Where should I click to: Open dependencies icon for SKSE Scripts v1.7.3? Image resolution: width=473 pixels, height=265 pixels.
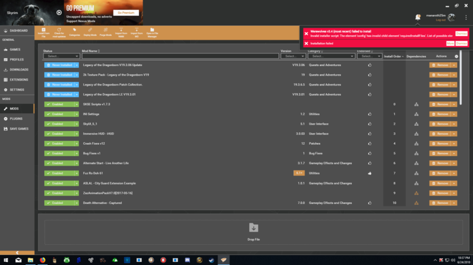point(416,104)
